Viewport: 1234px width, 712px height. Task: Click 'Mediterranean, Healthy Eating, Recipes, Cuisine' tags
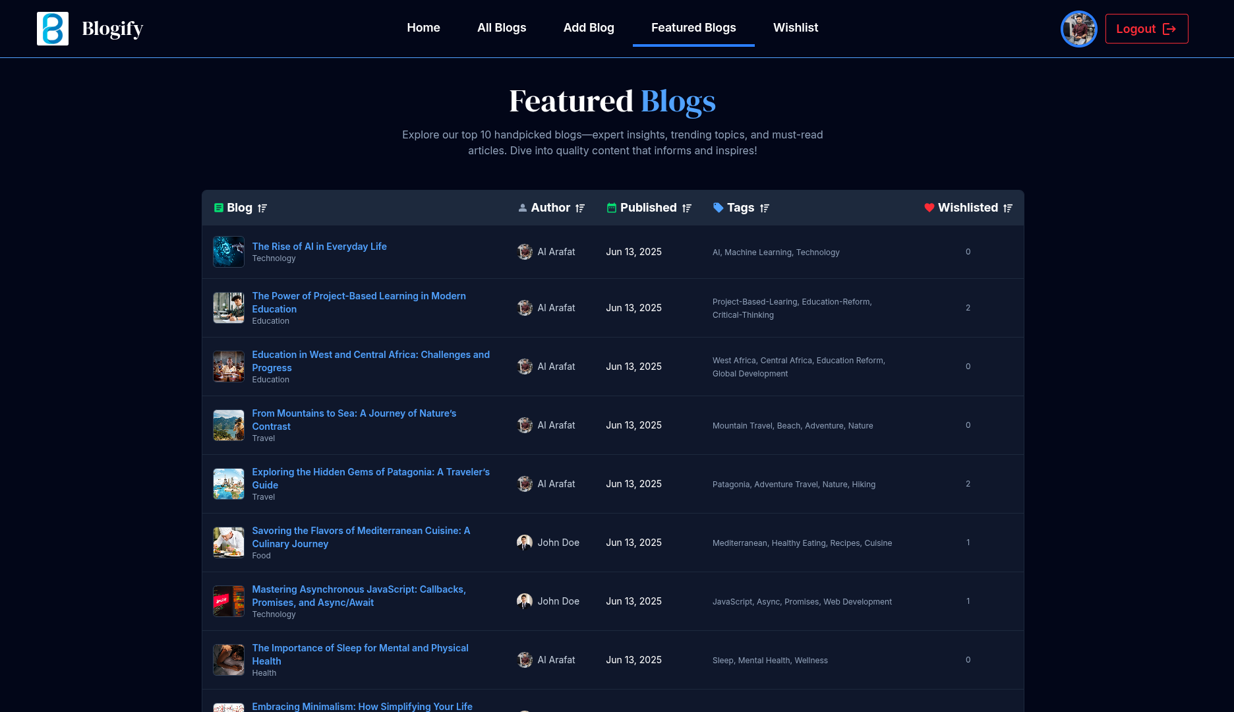point(802,543)
